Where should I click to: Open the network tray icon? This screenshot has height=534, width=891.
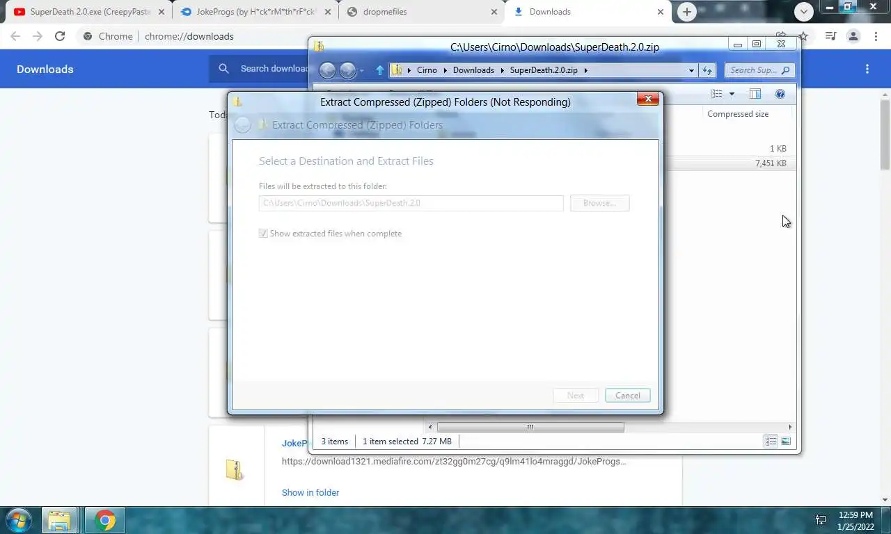pyautogui.click(x=821, y=520)
